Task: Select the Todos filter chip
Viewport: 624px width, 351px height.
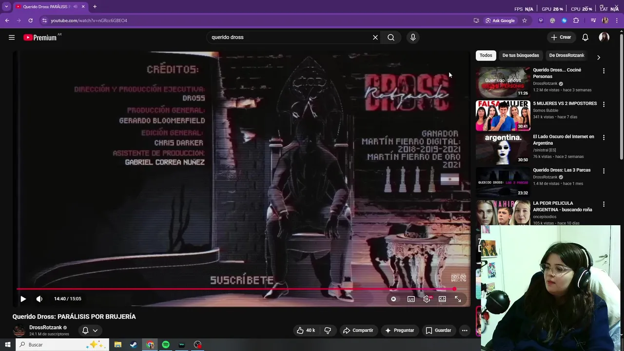Action: [x=486, y=56]
